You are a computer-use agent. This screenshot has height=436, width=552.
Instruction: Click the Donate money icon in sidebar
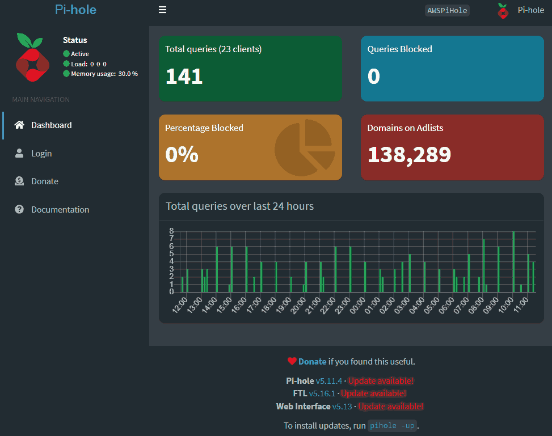(19, 181)
